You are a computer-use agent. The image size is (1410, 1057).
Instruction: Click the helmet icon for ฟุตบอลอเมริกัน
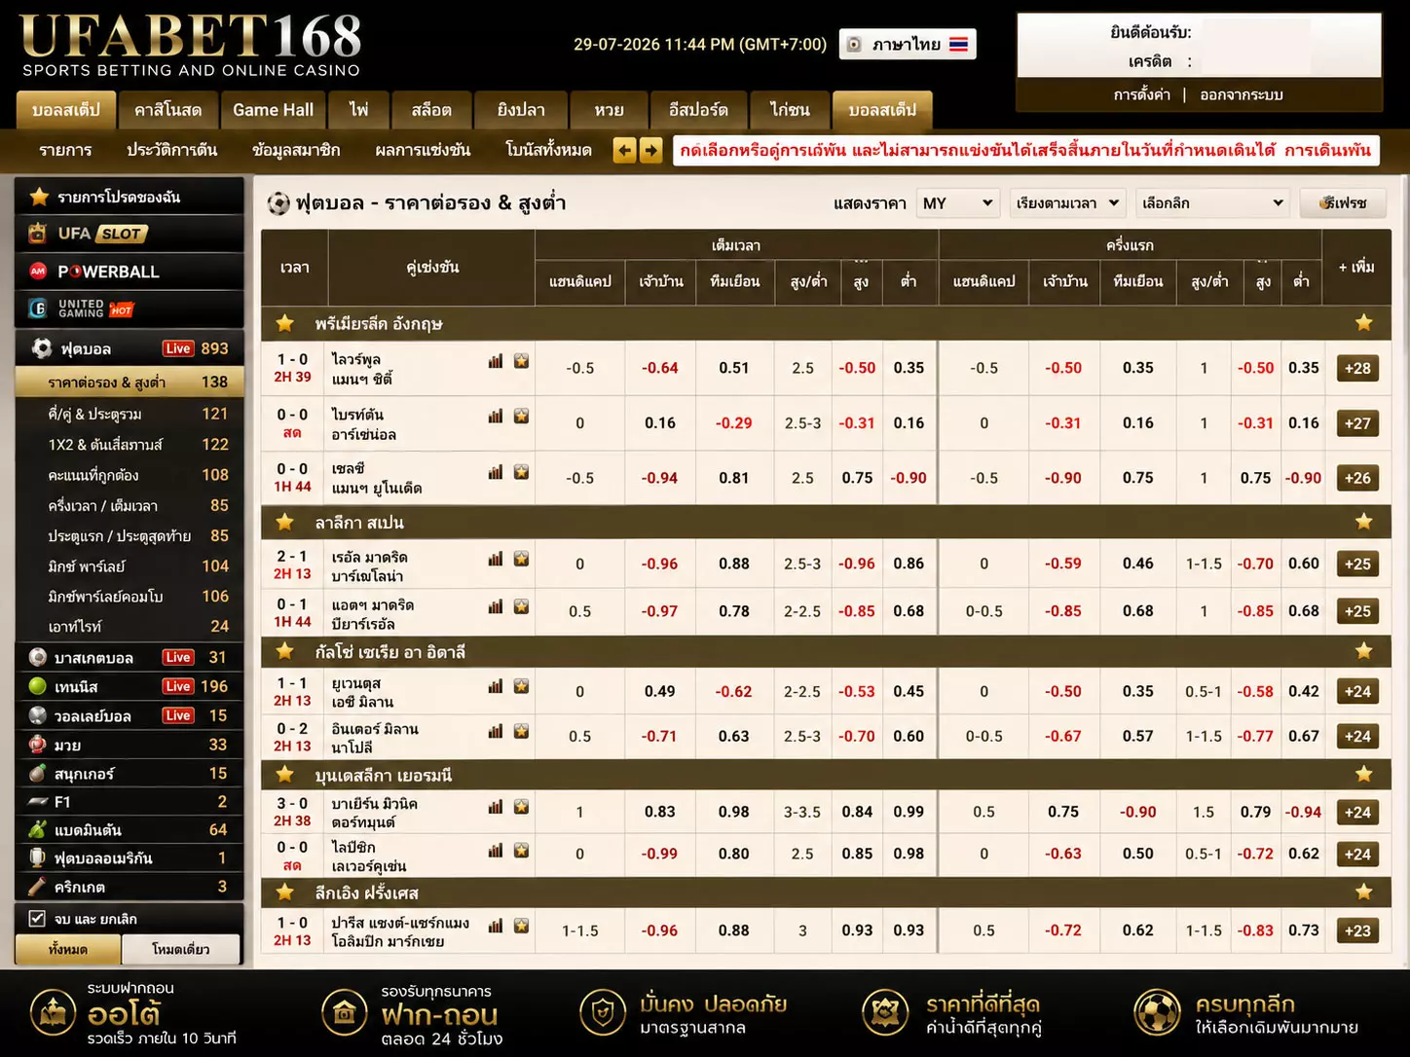(38, 857)
